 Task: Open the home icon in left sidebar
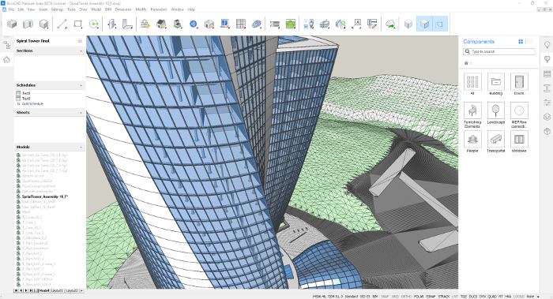[x=6, y=59]
